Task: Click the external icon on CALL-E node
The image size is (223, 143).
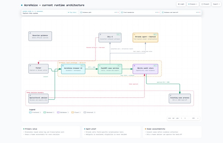Action: pos(100,34)
